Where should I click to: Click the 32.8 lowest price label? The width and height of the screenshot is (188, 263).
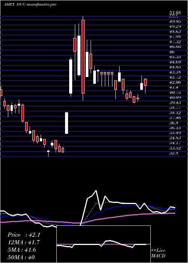pyautogui.click(x=174, y=153)
